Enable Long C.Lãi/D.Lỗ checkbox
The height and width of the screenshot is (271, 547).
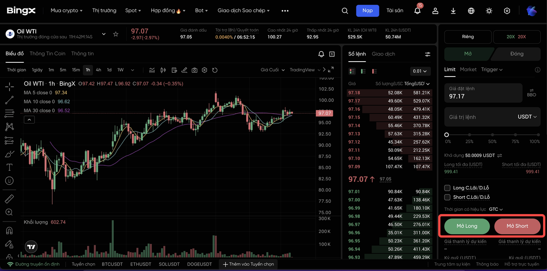coord(447,188)
